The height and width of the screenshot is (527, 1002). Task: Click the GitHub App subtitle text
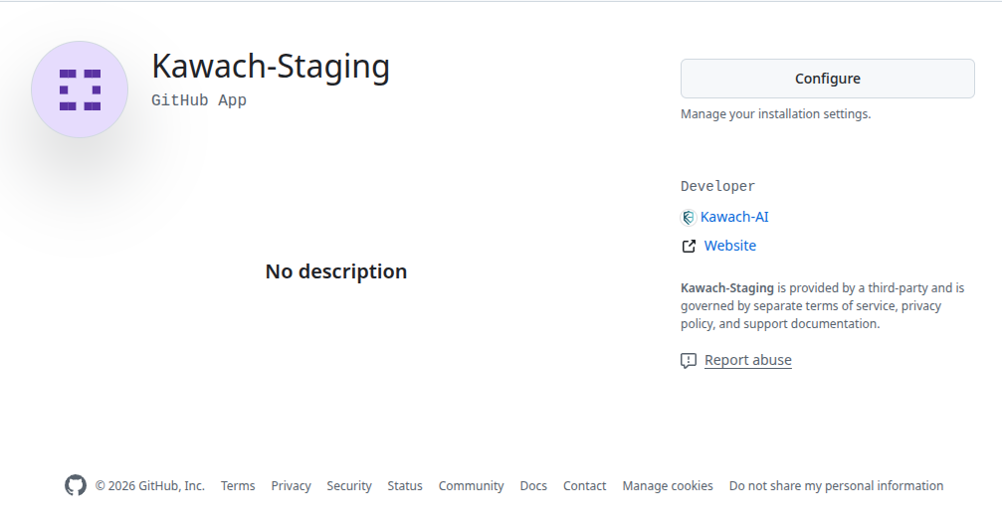(199, 100)
